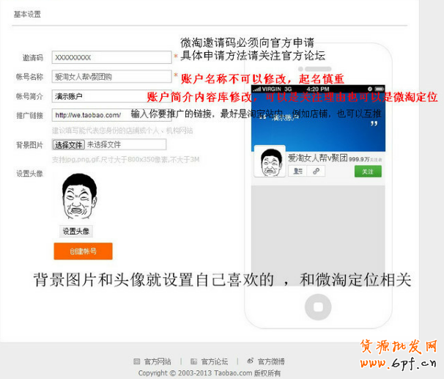Image resolution: width=444 pixels, height=379 pixels.
Task: Click the link chain icon in phone preview
Action: (x=316, y=171)
